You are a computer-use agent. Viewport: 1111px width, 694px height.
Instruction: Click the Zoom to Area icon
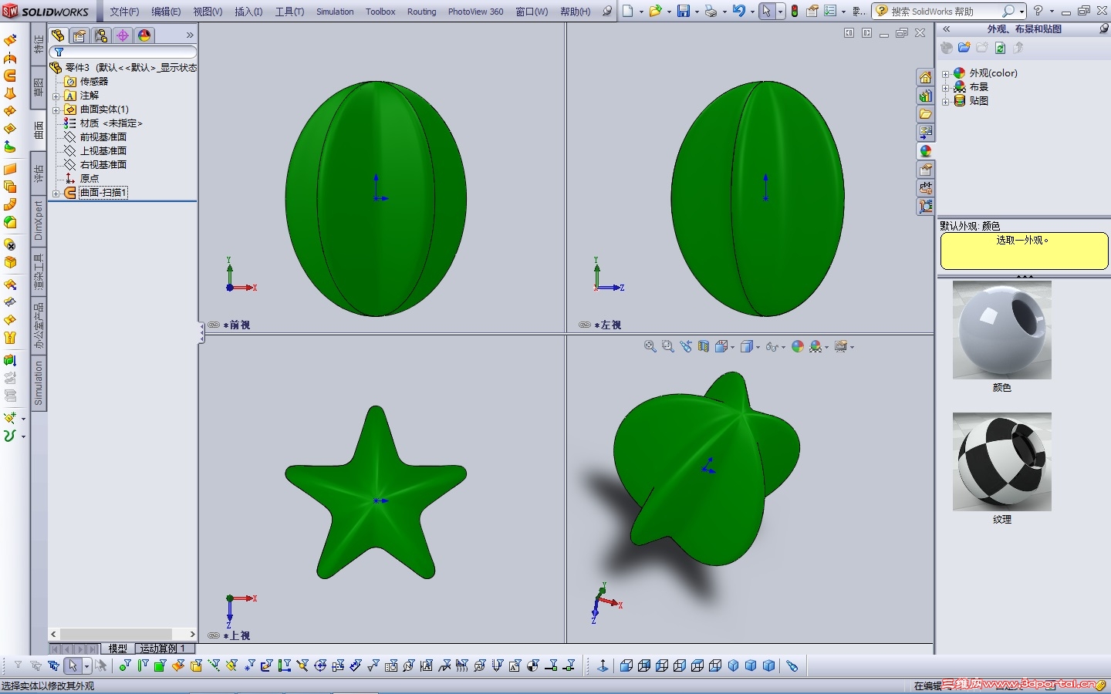(668, 347)
